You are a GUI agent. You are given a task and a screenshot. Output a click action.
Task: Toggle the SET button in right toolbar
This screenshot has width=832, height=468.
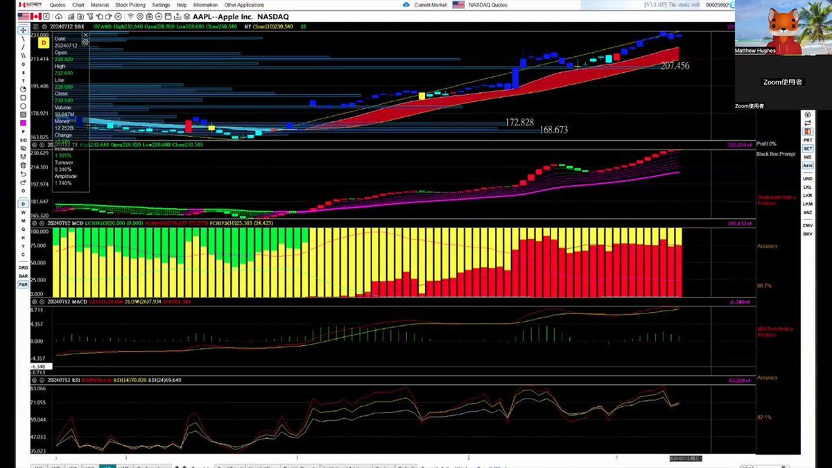(808, 148)
